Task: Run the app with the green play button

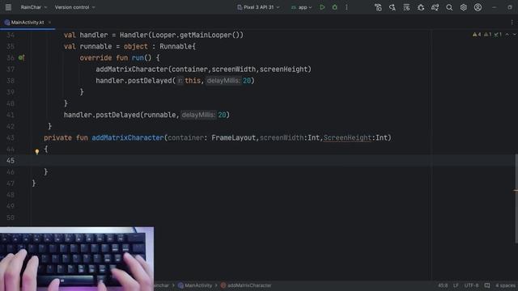Action: coord(322,7)
